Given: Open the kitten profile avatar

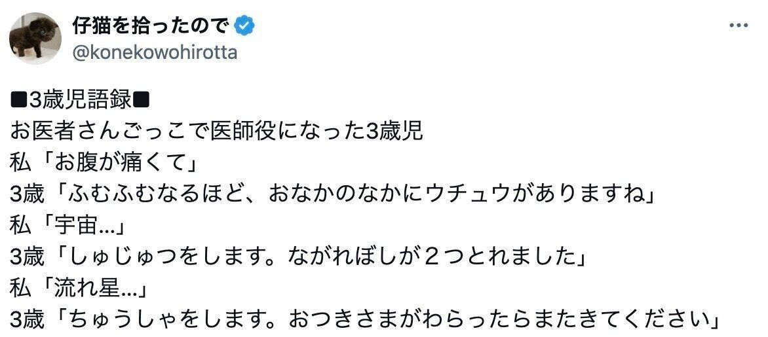Looking at the screenshot, I should [35, 39].
